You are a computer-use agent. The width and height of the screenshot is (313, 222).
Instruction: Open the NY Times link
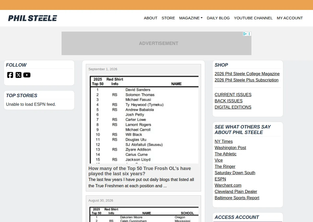pyautogui.click(x=224, y=142)
